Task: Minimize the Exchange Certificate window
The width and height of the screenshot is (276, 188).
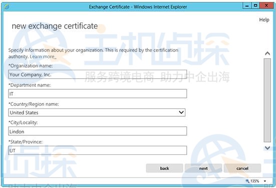Action: point(247,6)
